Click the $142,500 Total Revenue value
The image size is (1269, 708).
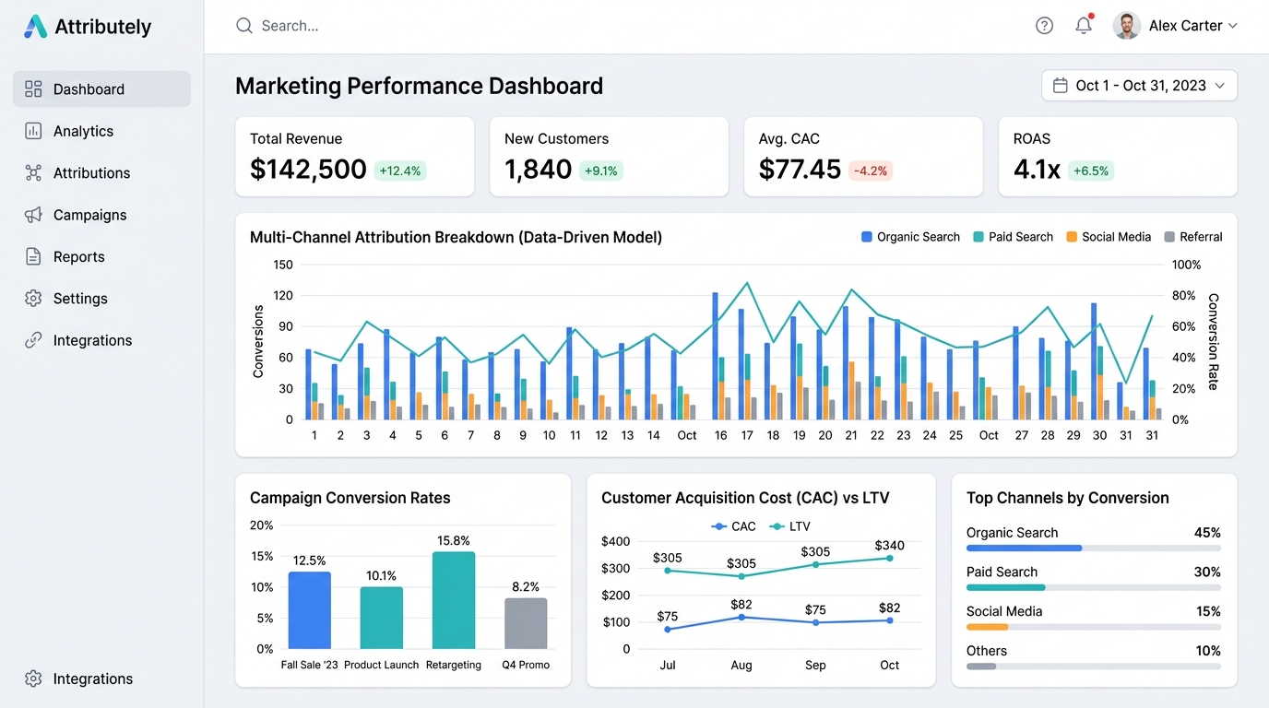coord(308,170)
